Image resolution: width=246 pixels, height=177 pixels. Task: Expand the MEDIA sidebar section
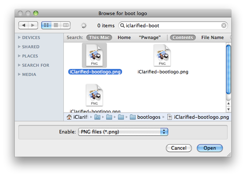coord(19,74)
